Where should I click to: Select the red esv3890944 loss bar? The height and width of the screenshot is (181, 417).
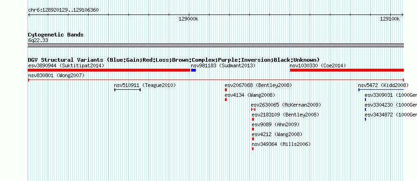click(x=109, y=70)
